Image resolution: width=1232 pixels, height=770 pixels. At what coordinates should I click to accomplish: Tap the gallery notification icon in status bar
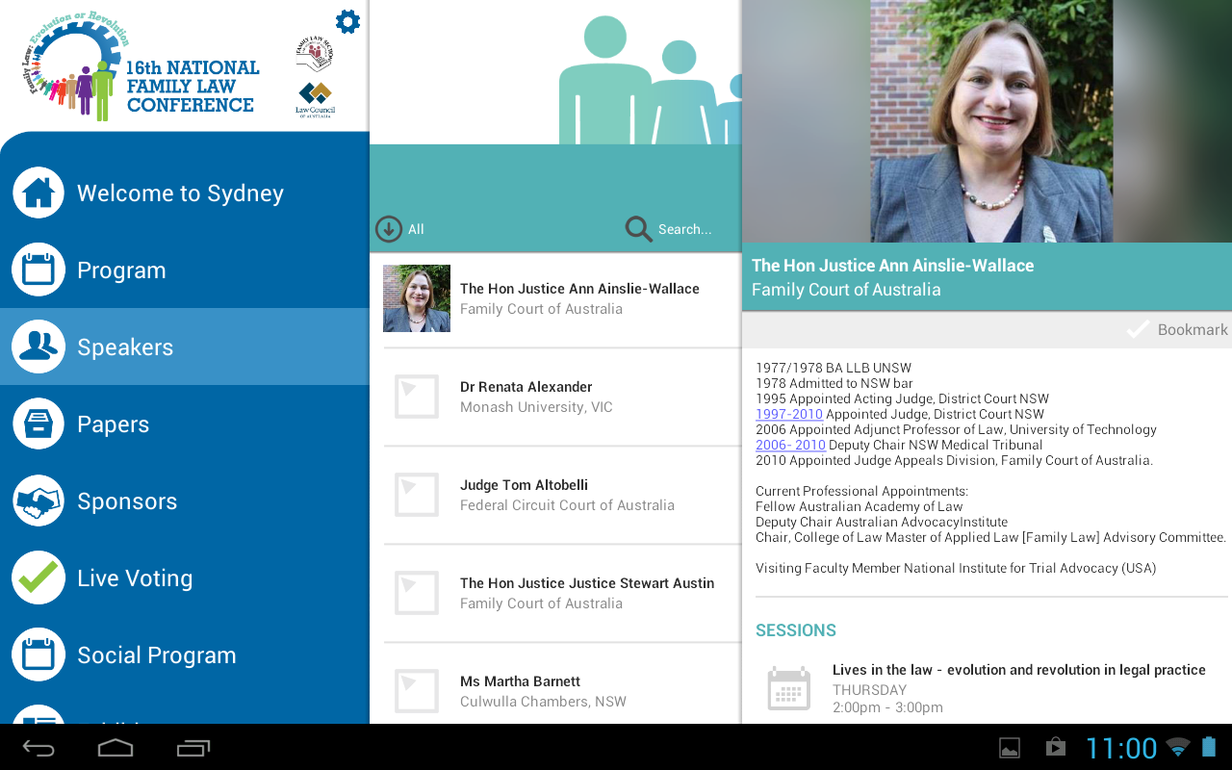(1010, 748)
